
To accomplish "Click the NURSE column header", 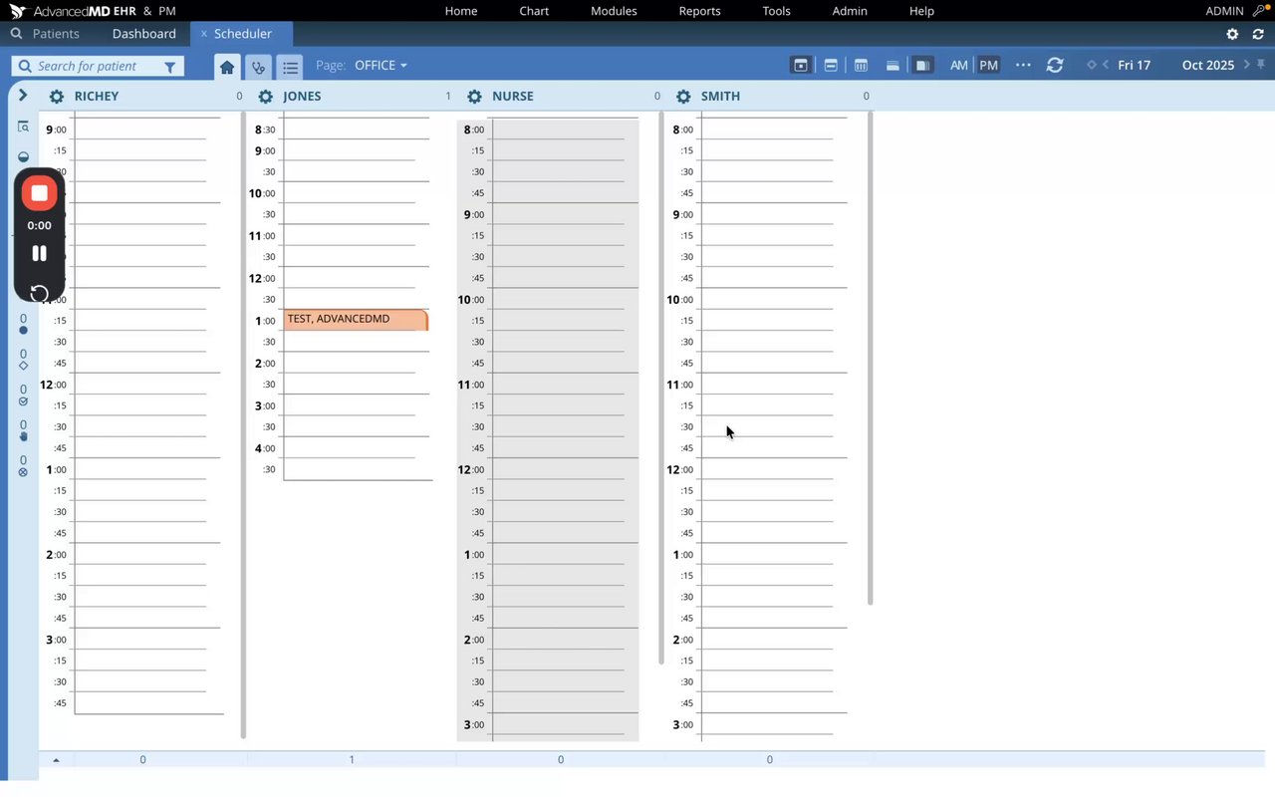I will (513, 97).
